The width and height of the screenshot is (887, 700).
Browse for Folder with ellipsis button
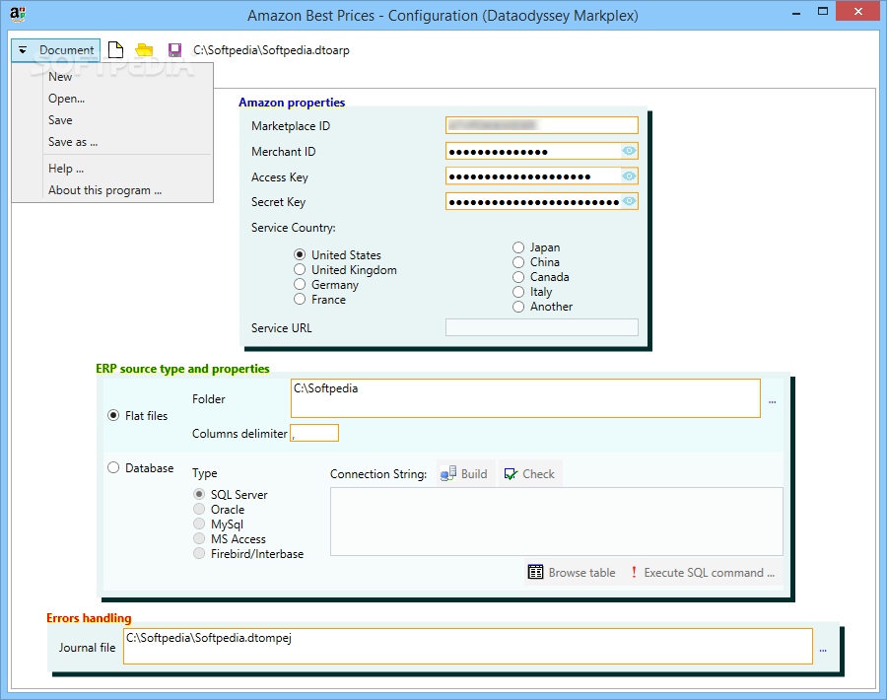(772, 401)
